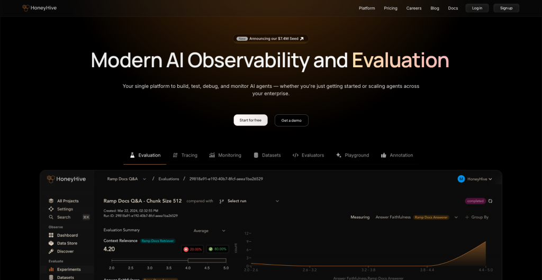Expand the Answer Faithfulness measuring dropdown

[456, 217]
